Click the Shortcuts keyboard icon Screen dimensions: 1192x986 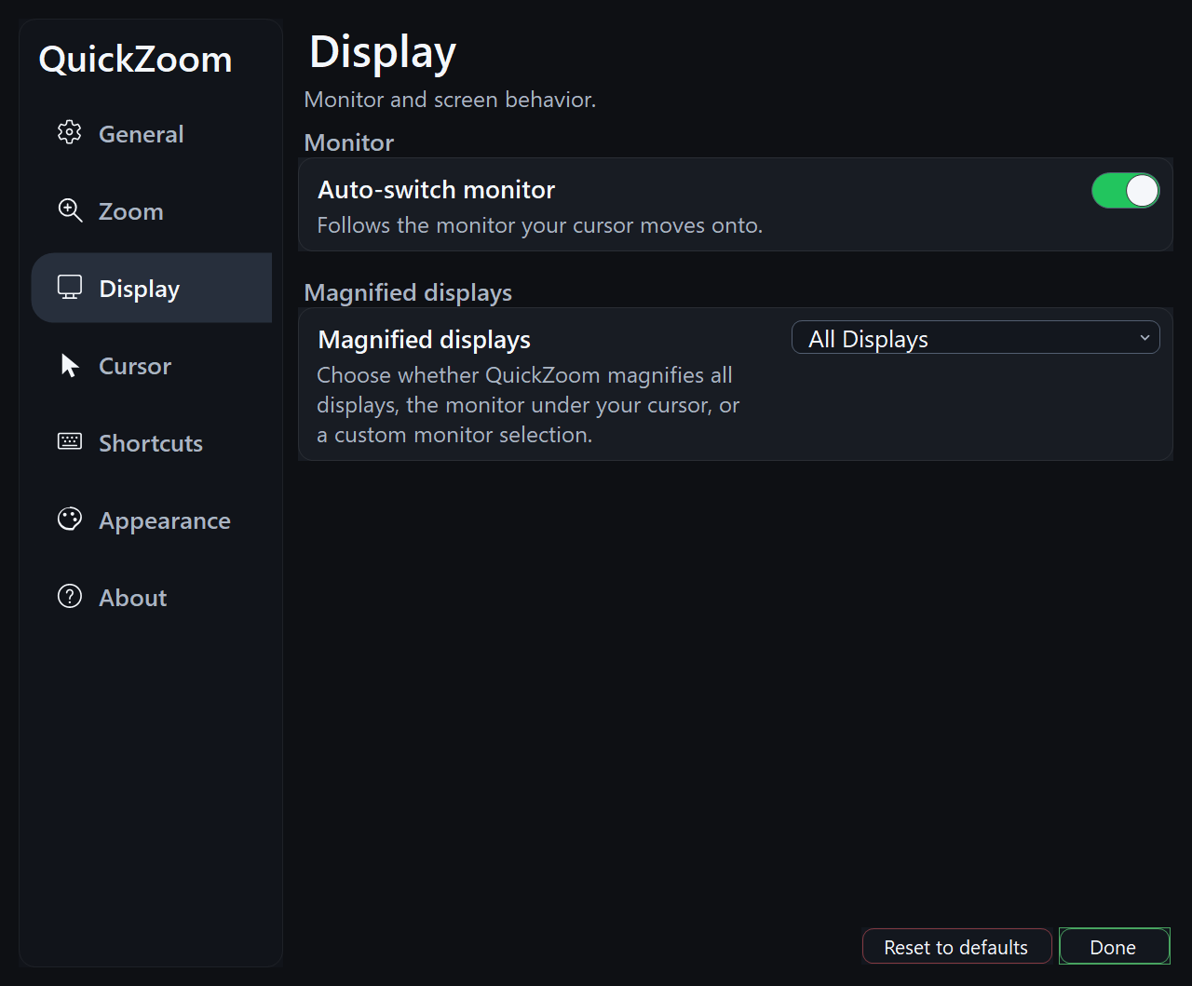click(x=70, y=442)
